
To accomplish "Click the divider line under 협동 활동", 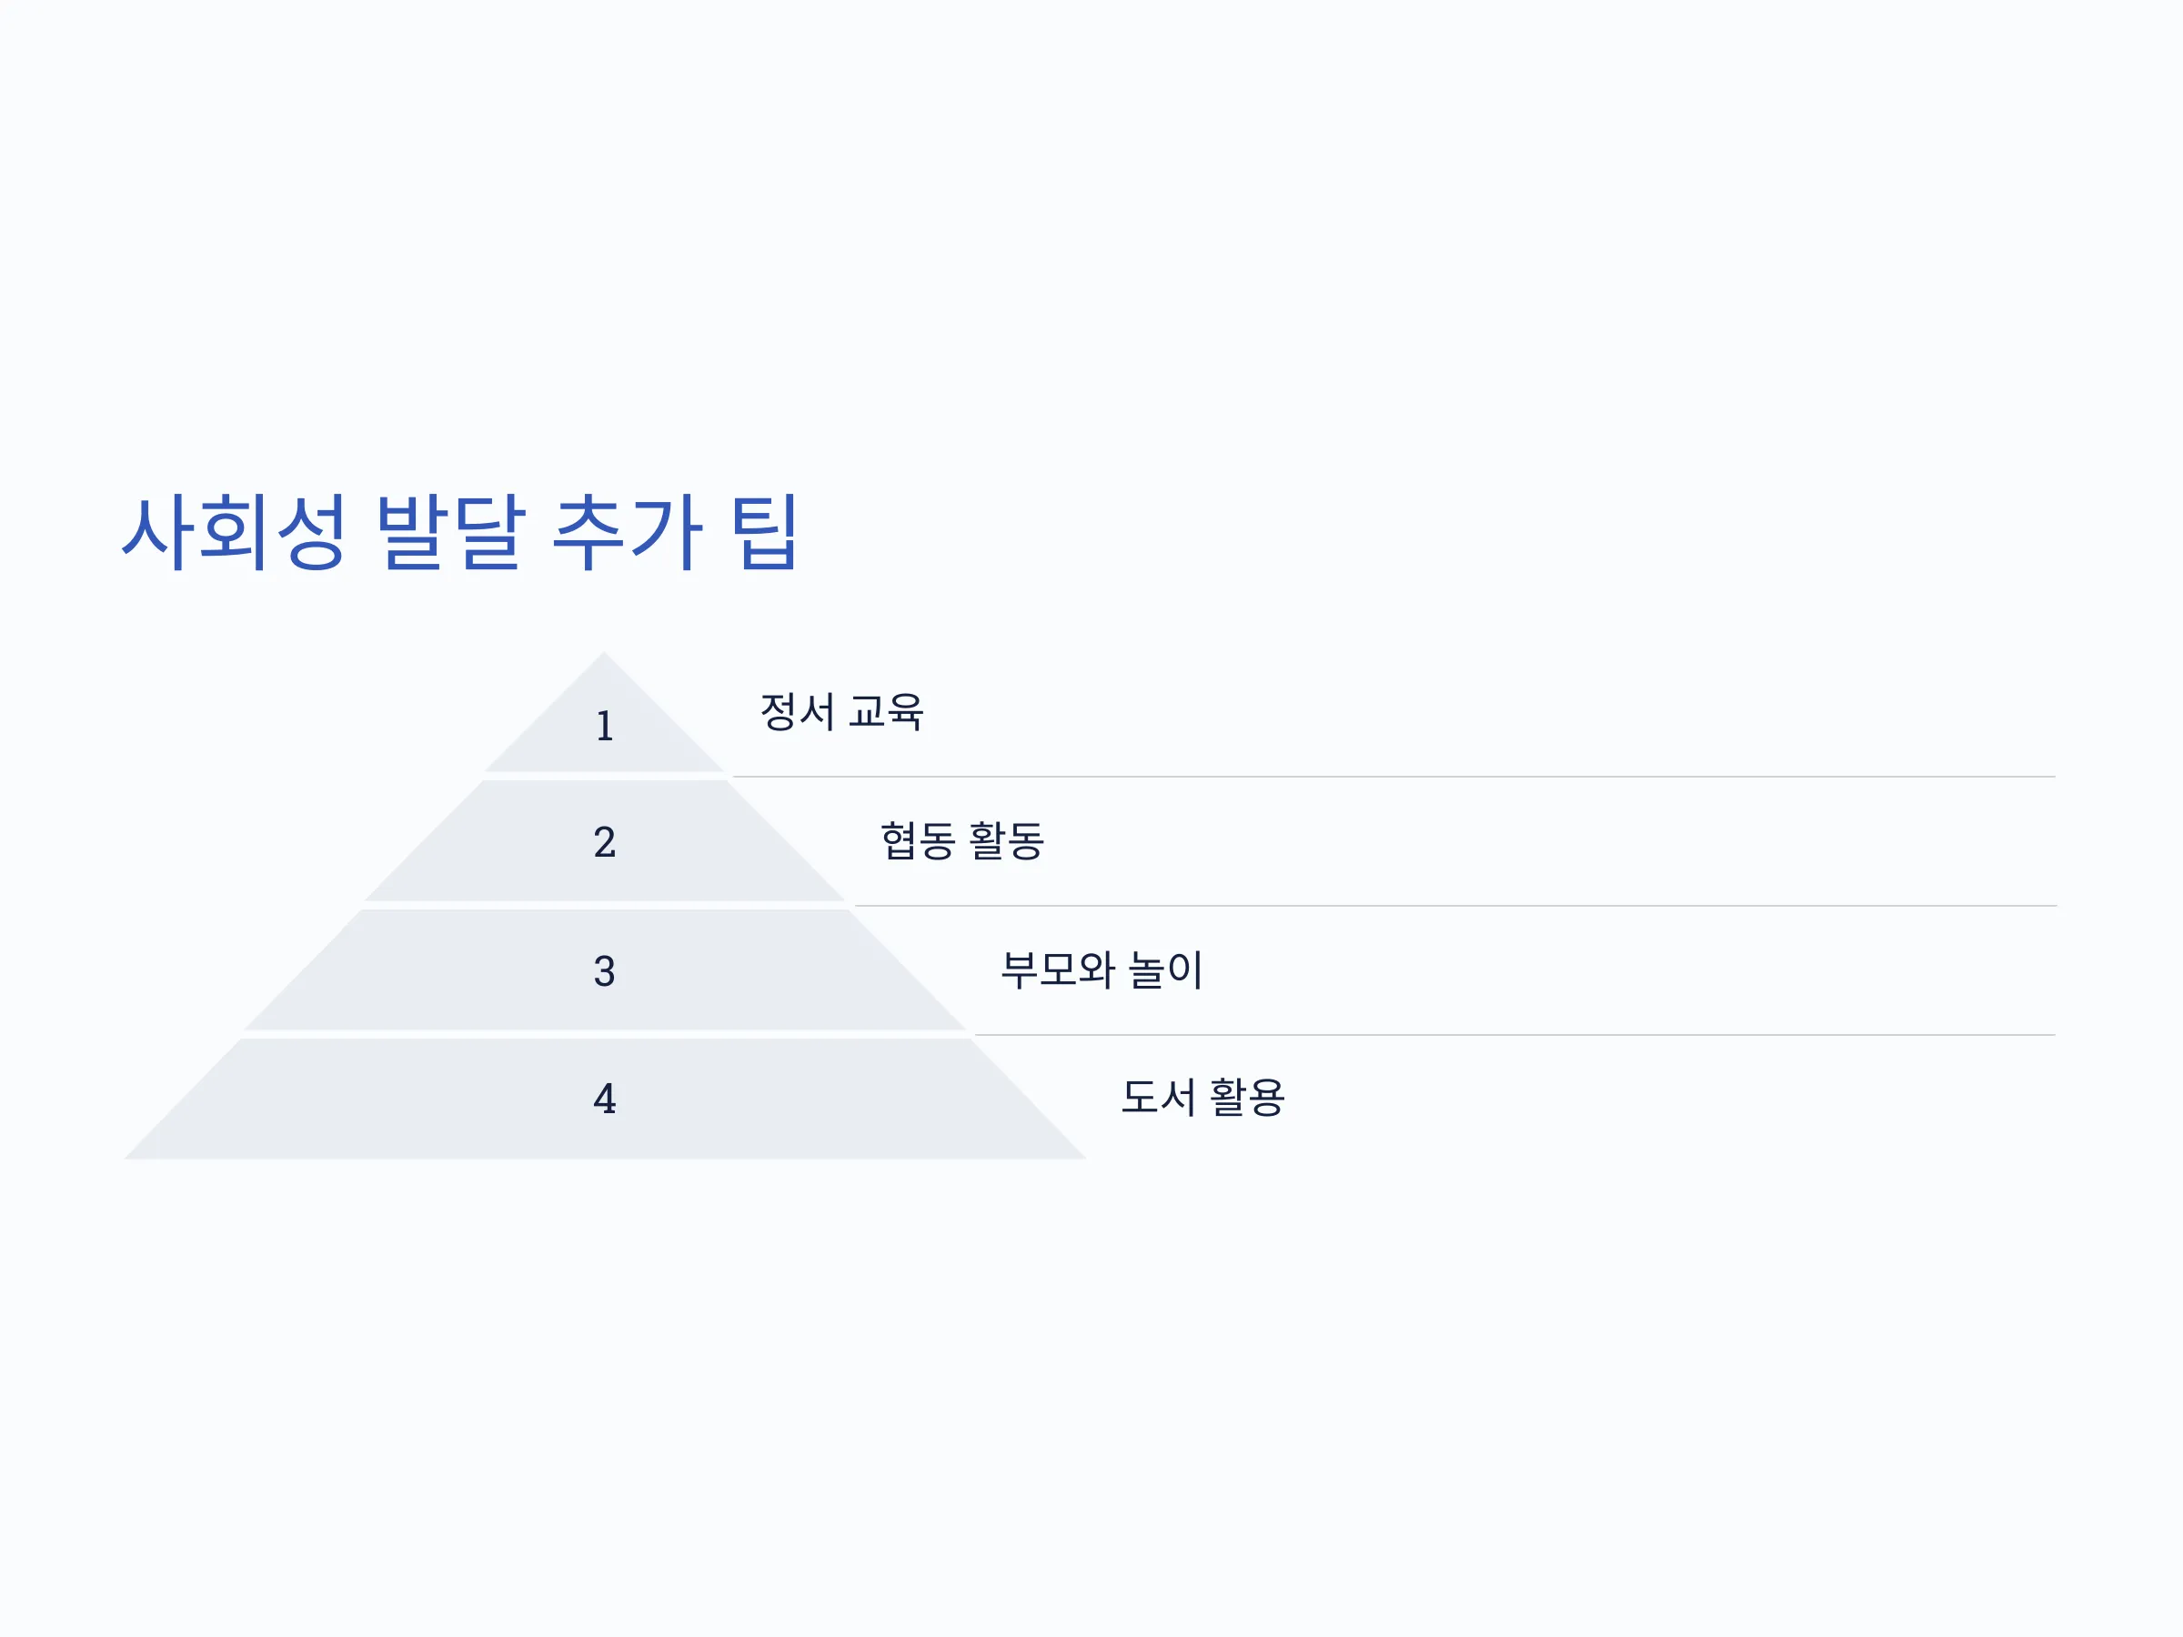I will click(x=1454, y=906).
